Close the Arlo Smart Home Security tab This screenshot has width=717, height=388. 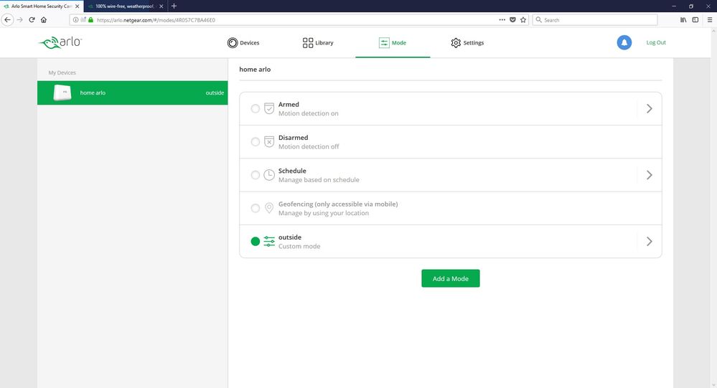pyautogui.click(x=78, y=6)
